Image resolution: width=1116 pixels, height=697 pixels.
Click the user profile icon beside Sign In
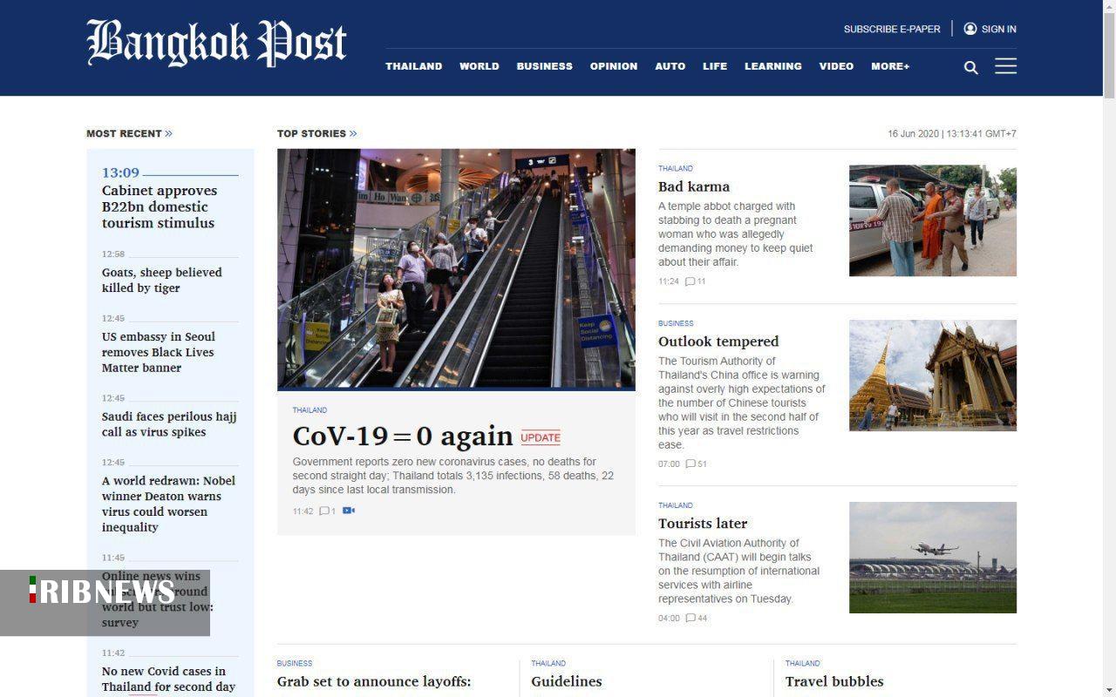[970, 29]
